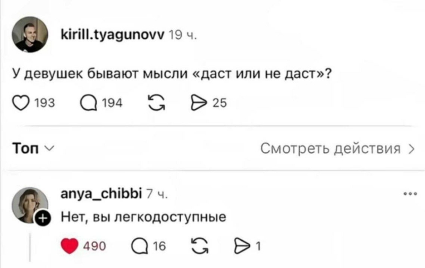The image size is (425, 268).
Task: Click the chevron next to Смотреть действия
Action: [411, 149]
